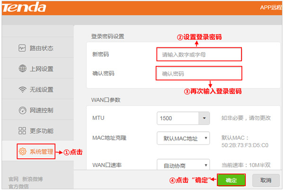Click the 上网设置 globe icon
Image resolution: width=284 pixels, height=190 pixels.
pos(22,69)
